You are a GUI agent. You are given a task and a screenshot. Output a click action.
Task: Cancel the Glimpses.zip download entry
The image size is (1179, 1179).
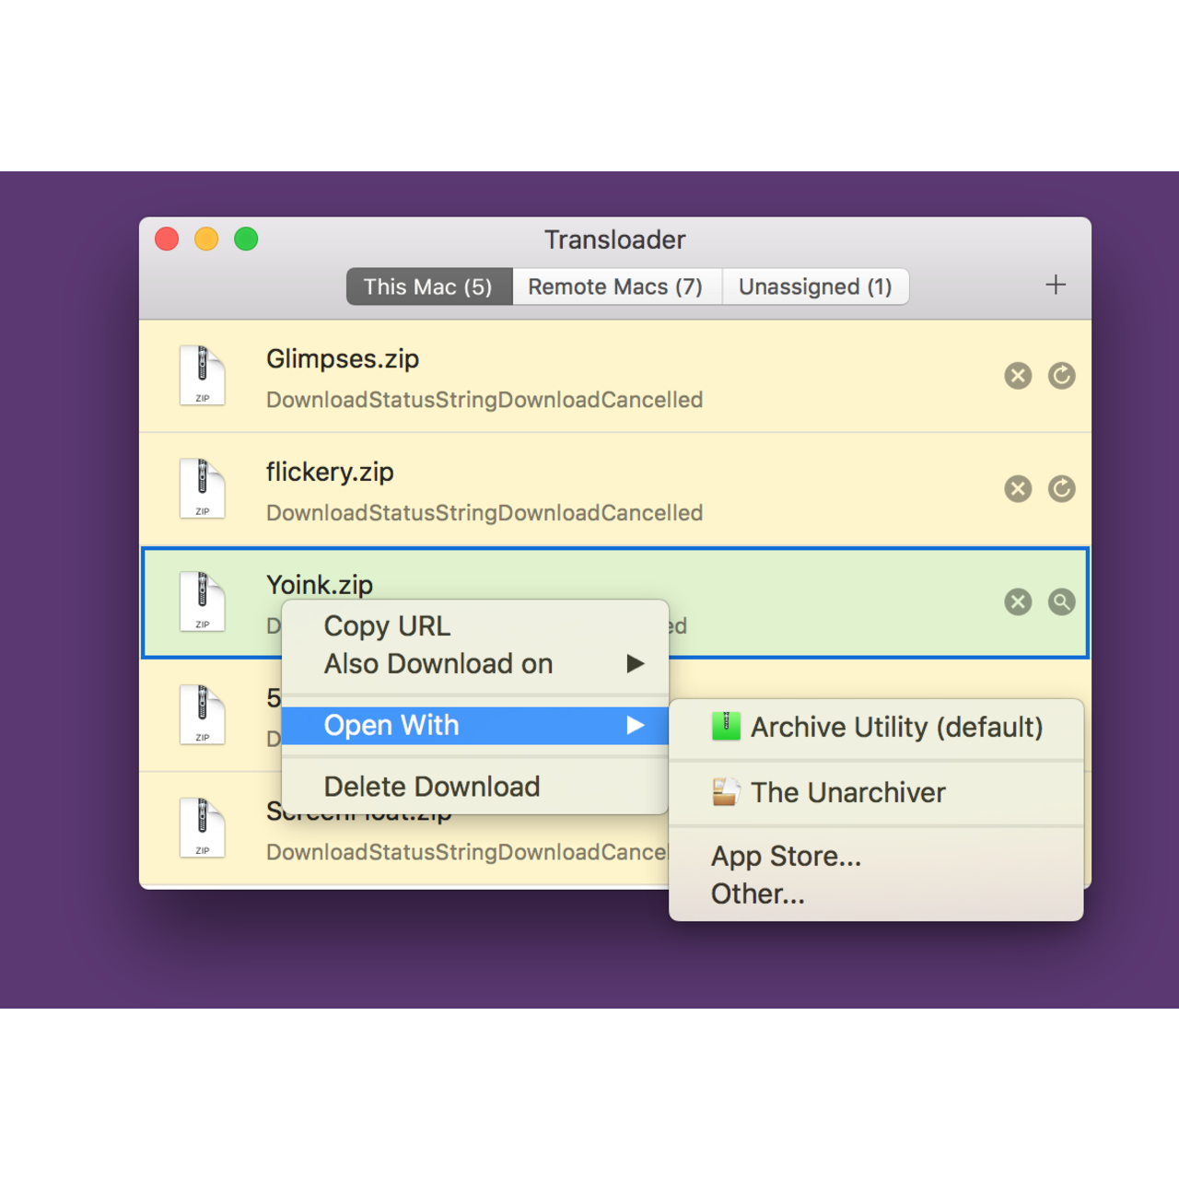[x=1018, y=376]
